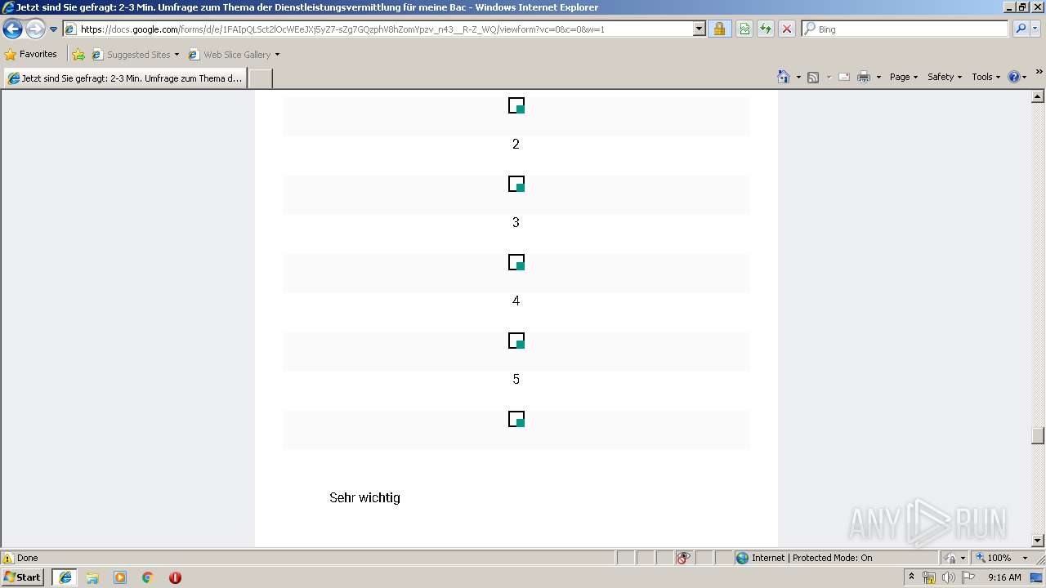Screen dimensions: 1046x588
Task: Click the Show Desktop tray button
Action: tap(1038, 577)
